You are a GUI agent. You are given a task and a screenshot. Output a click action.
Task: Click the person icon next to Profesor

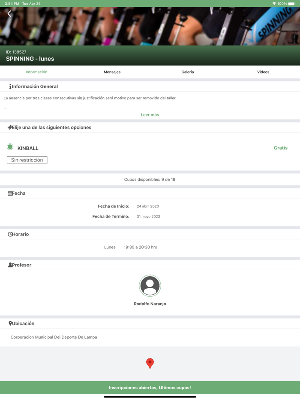pyautogui.click(x=10, y=265)
